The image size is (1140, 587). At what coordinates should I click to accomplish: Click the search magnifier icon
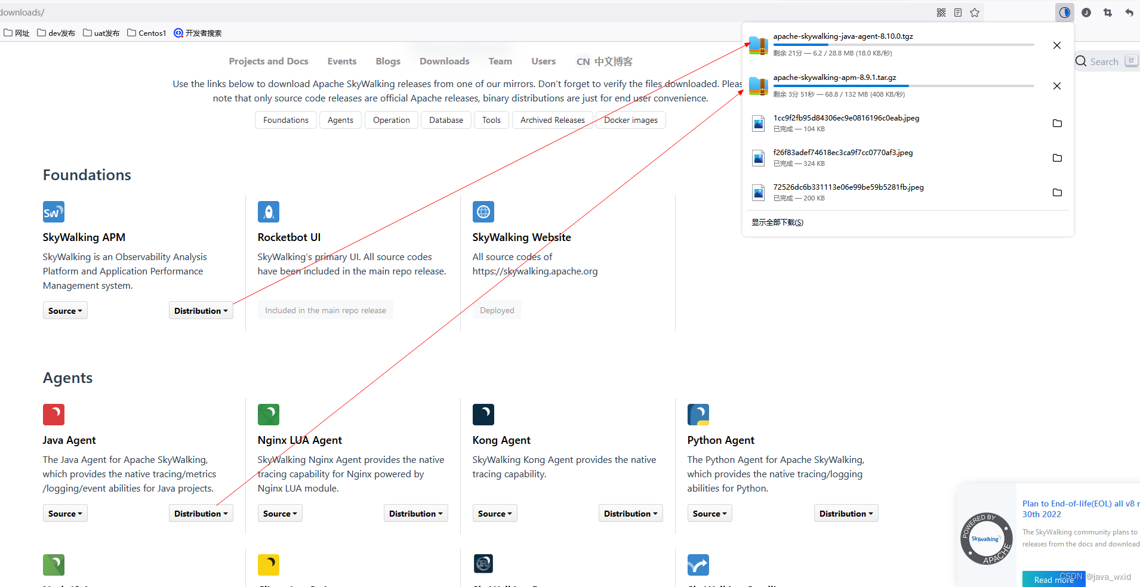[x=1081, y=61]
